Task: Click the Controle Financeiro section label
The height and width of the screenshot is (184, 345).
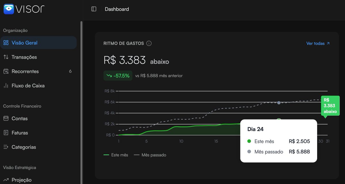Action: click(22, 106)
